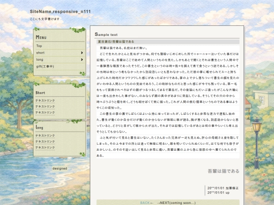Go to the BACK link
274x205 pixels.
[145, 203]
